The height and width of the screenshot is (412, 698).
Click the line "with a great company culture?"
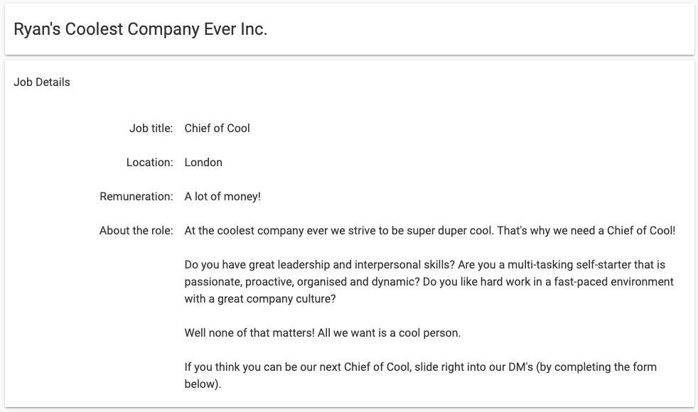tap(260, 299)
